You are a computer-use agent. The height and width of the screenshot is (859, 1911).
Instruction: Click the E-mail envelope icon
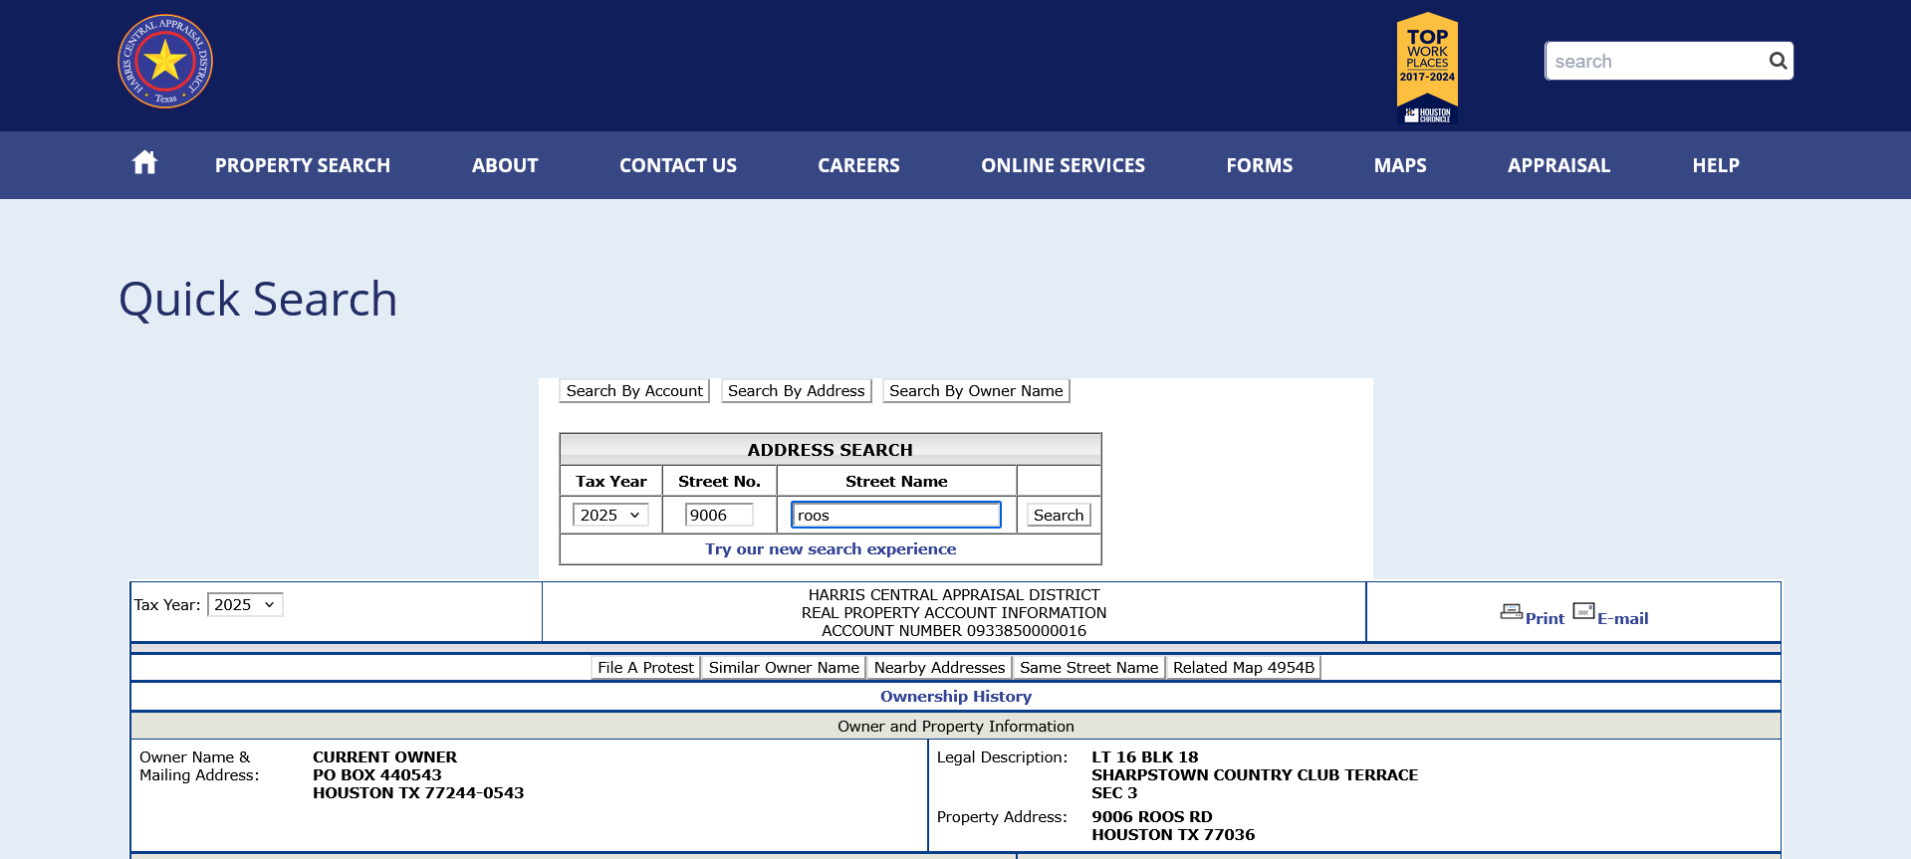(1583, 611)
